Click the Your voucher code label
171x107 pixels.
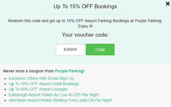click(x=85, y=35)
